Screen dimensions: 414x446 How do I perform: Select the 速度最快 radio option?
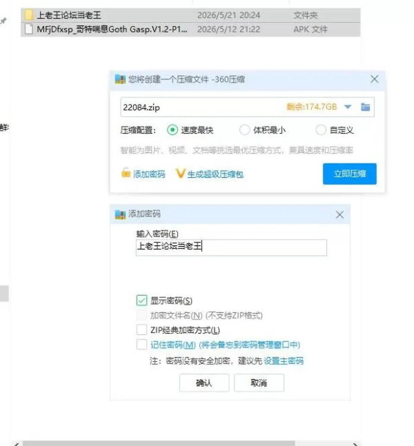tap(172, 130)
